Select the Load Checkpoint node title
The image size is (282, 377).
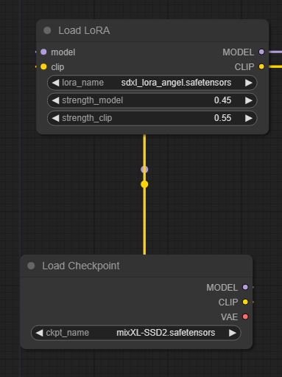pyautogui.click(x=81, y=266)
